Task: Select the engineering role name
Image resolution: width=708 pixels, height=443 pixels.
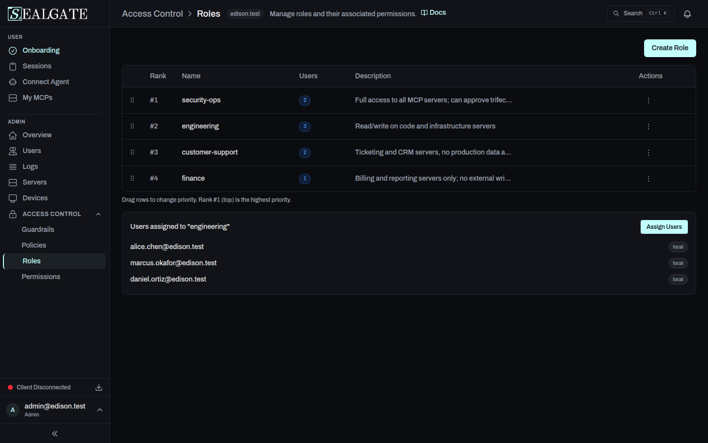Action: [200, 126]
